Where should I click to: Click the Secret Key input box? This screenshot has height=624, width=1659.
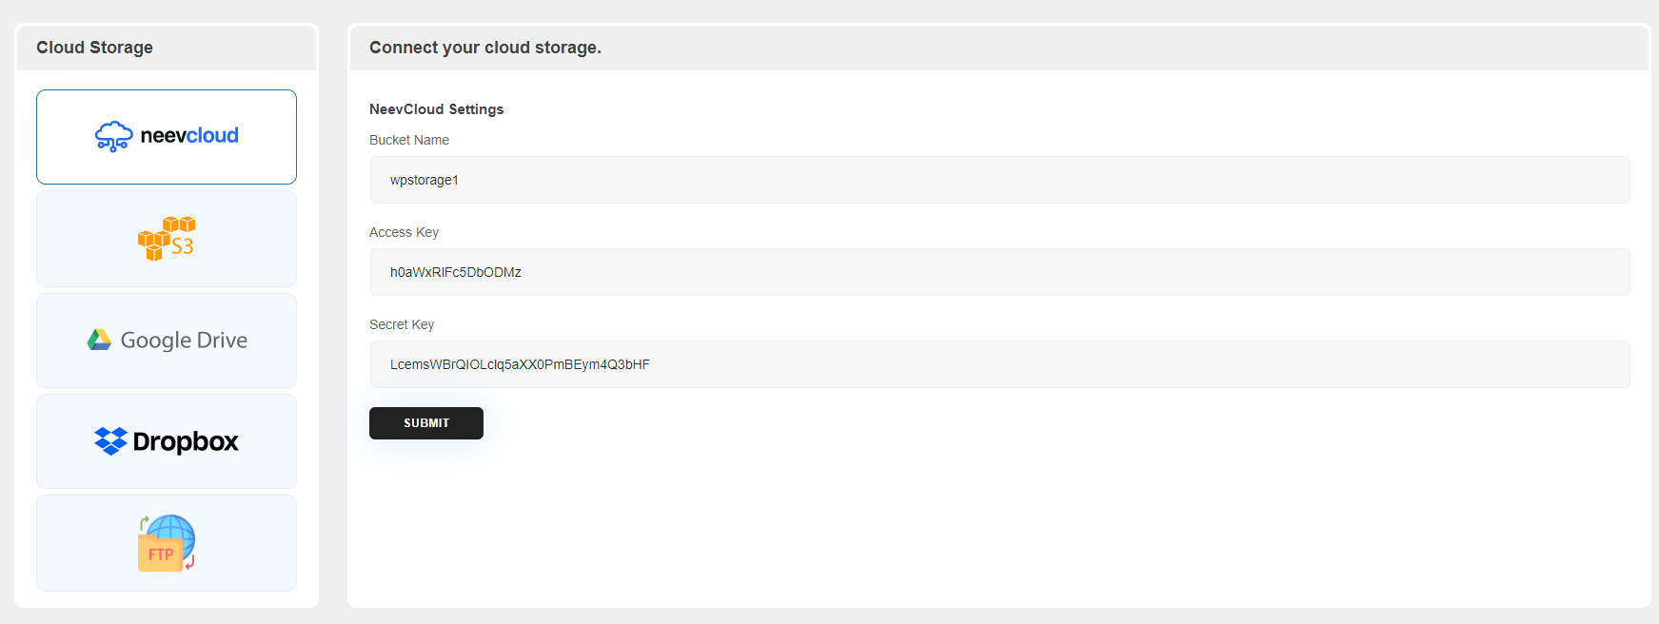coord(999,364)
